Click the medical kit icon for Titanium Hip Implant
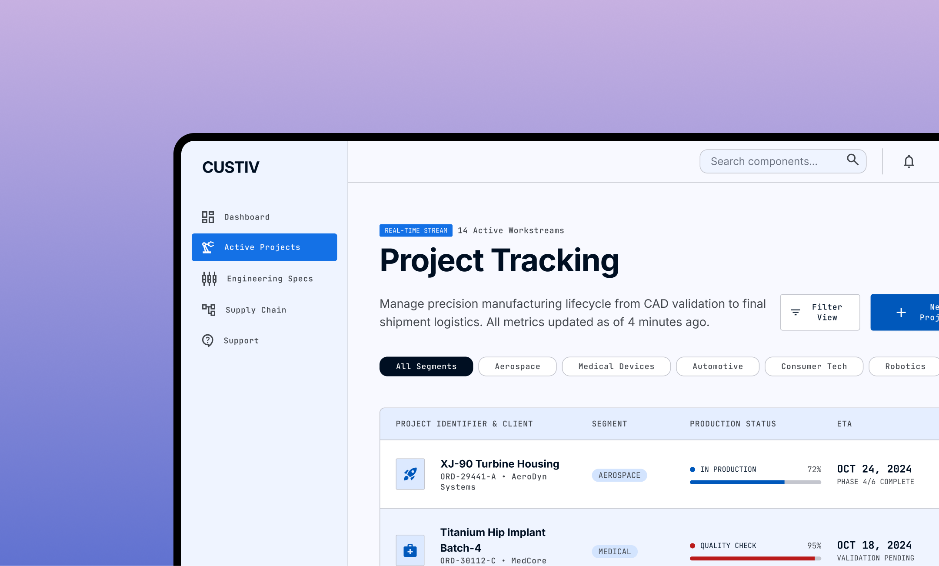This screenshot has height=566, width=939. pos(410,550)
